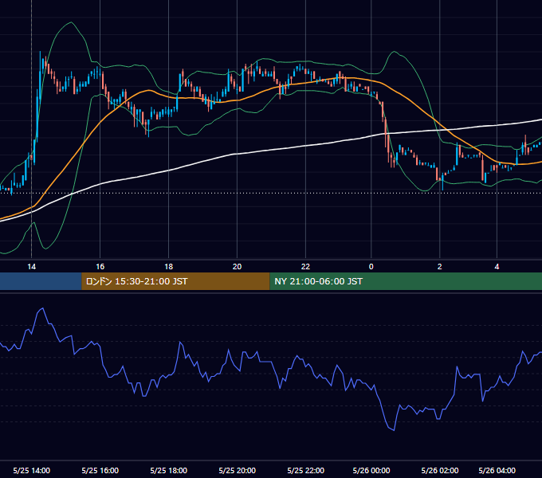
Task: Click the 5/25 14:00 date label
Action: pyautogui.click(x=31, y=470)
